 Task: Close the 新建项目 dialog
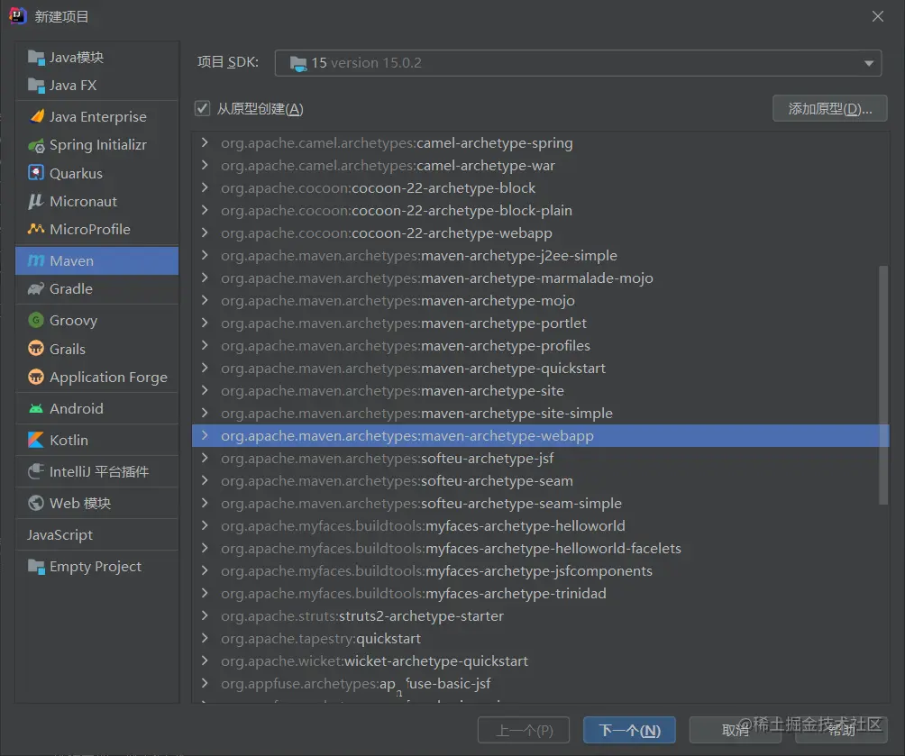click(877, 16)
